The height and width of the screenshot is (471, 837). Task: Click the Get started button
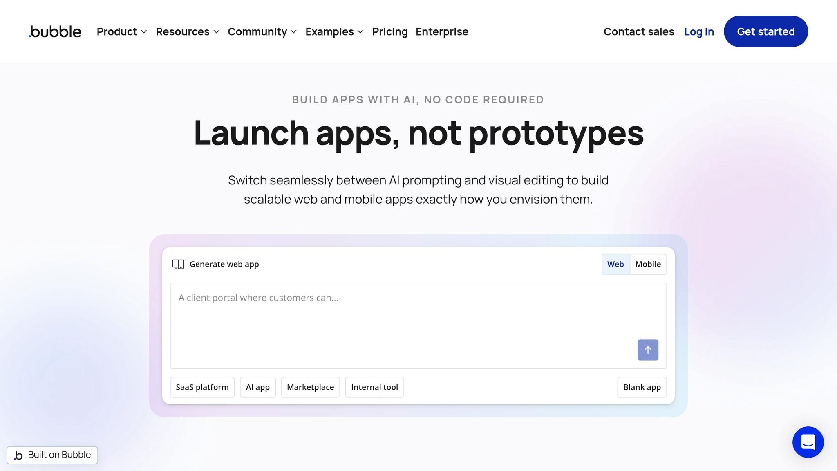coord(765,31)
